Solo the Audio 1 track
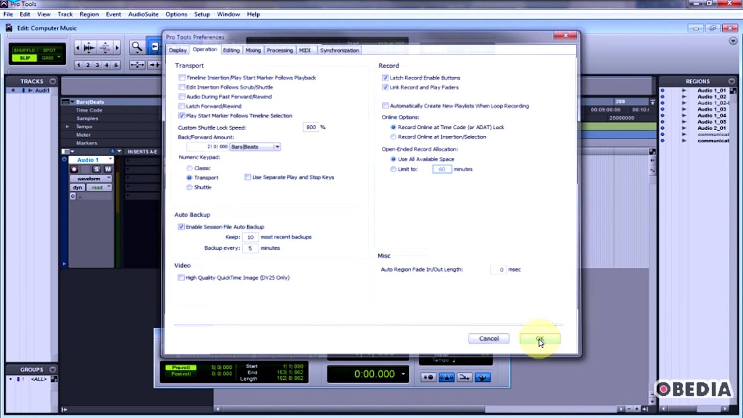This screenshot has width=743, height=418. (x=97, y=169)
